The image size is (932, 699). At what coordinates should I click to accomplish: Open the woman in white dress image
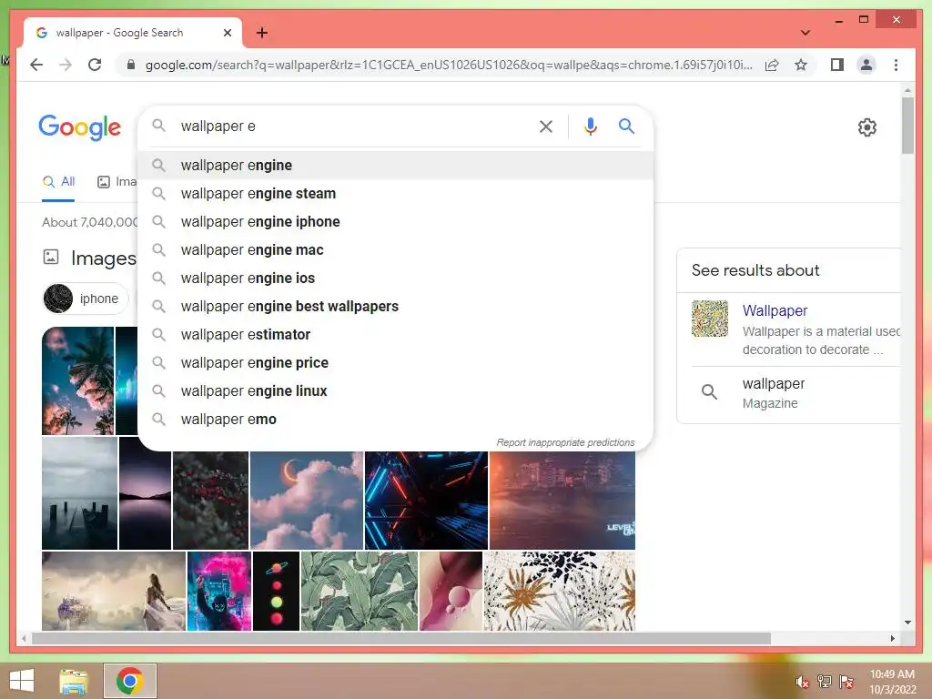click(x=114, y=591)
